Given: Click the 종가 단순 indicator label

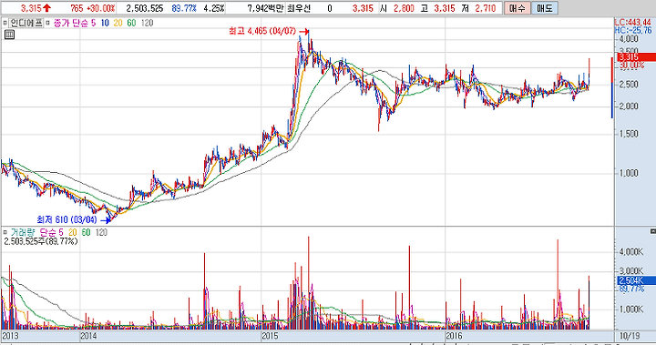Looking at the screenshot, I should (70, 23).
